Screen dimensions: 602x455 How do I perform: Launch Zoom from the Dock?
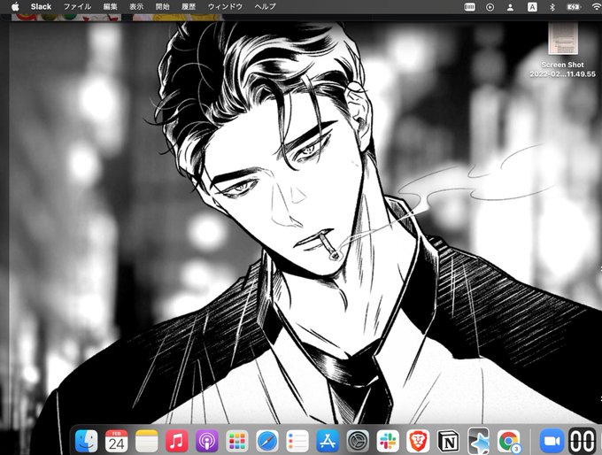tap(552, 441)
